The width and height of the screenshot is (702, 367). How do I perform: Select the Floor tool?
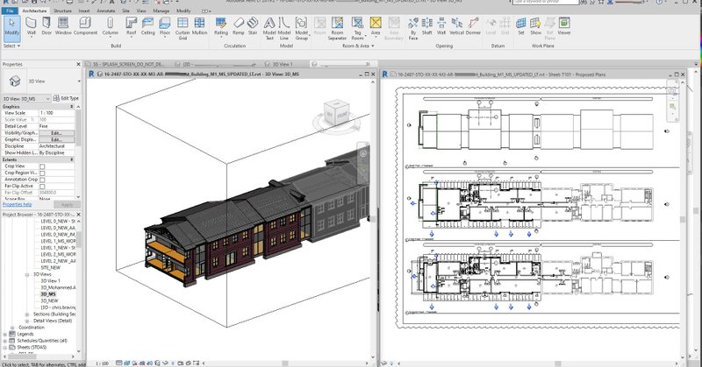(x=165, y=26)
